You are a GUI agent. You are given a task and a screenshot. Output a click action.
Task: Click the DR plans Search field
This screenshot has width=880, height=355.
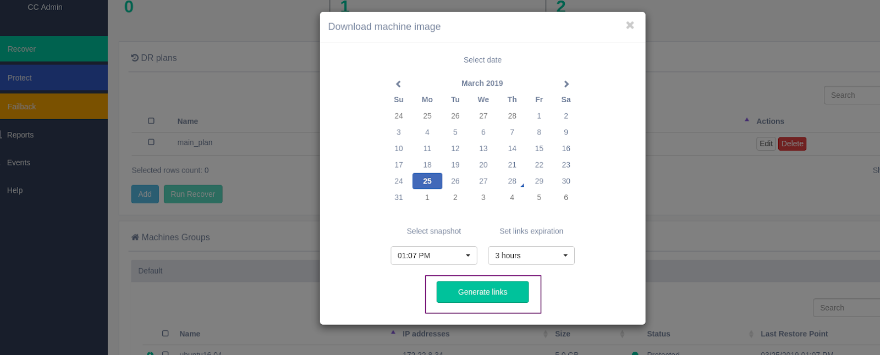pyautogui.click(x=851, y=95)
